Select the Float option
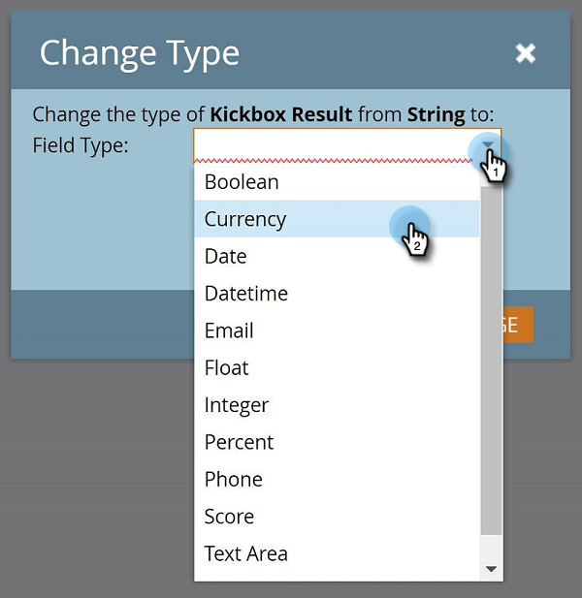 click(x=227, y=368)
